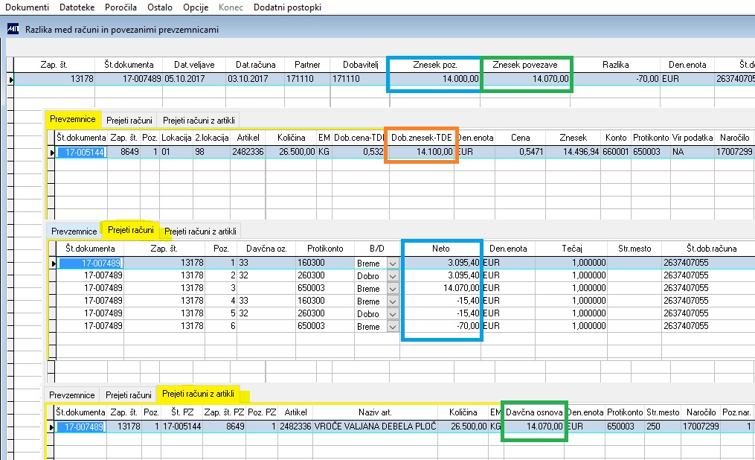This screenshot has width=755, height=460.
Task: Click the Dat.veljave column header
Action: [x=194, y=65]
